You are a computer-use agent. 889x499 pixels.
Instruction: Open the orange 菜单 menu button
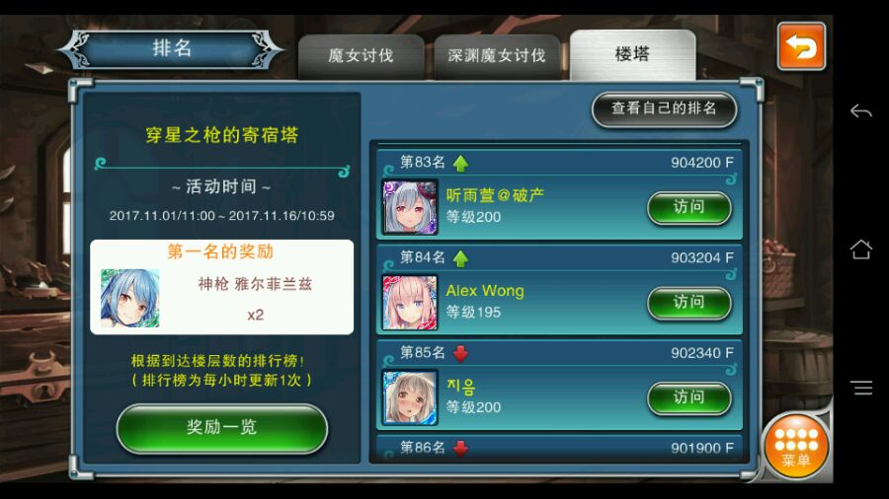[x=796, y=447]
